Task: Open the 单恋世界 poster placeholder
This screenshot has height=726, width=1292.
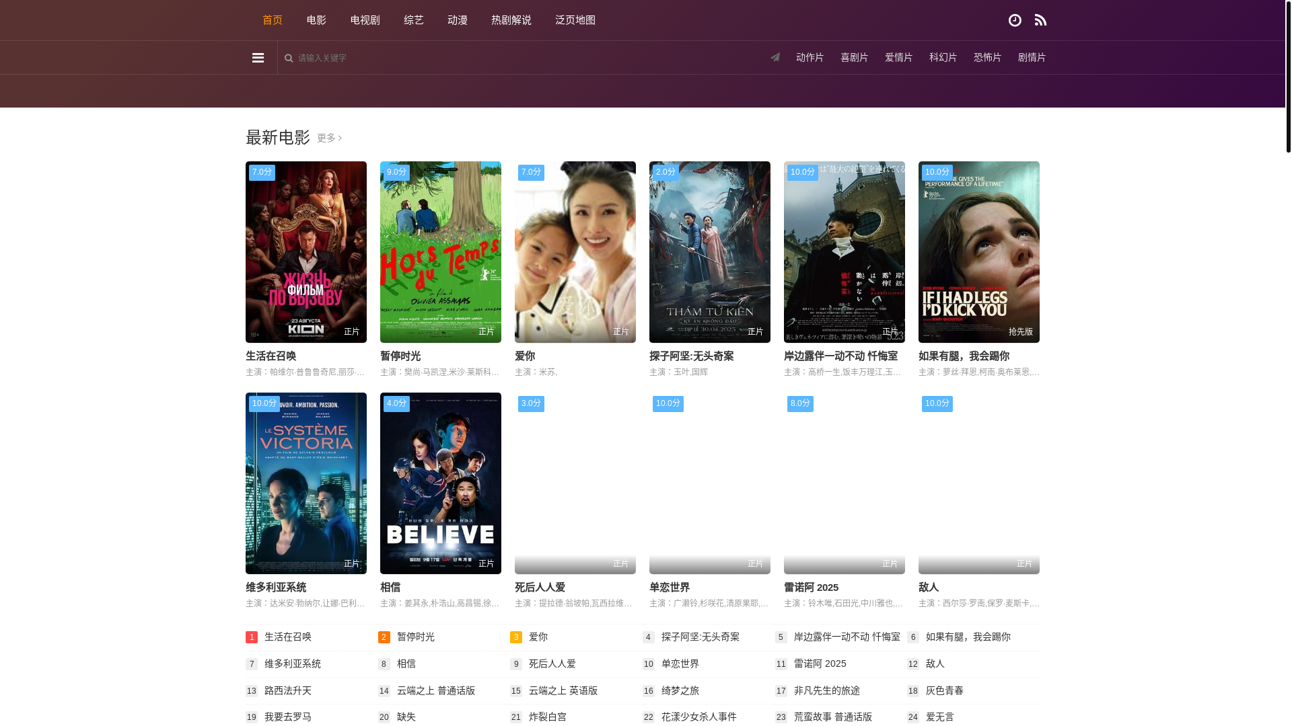Action: coord(710,483)
